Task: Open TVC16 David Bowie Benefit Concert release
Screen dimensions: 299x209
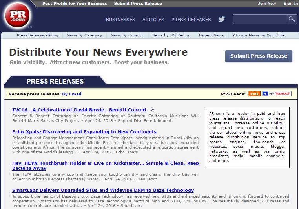Action: tap(79, 110)
